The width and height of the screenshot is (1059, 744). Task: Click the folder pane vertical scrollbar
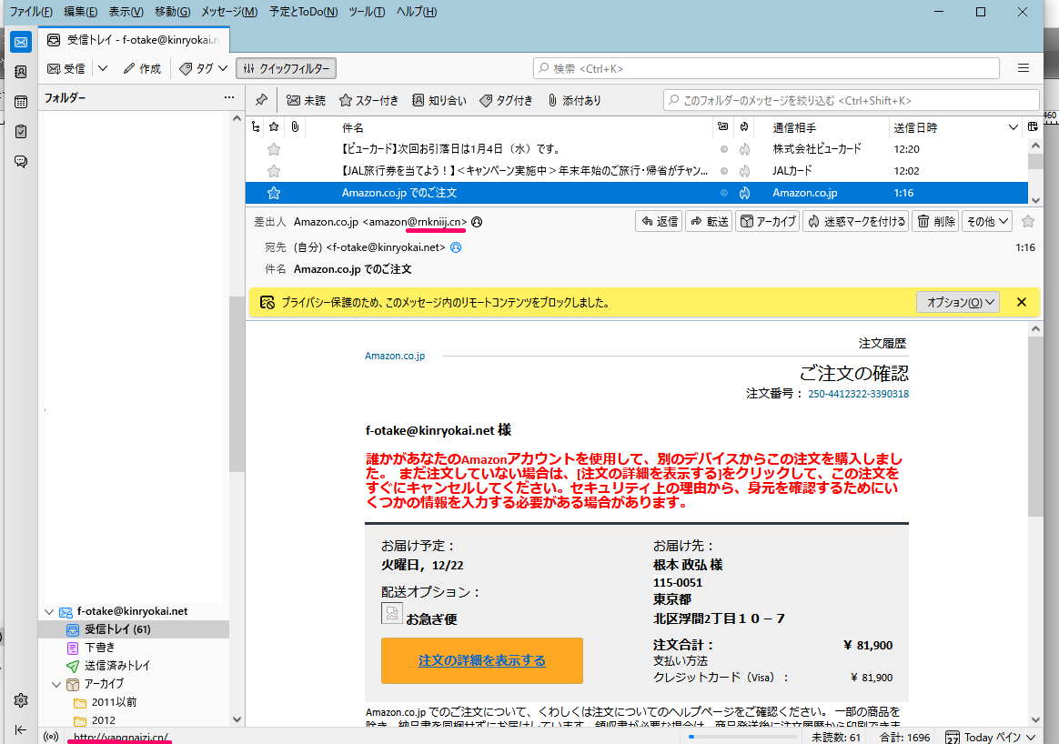coord(236,385)
